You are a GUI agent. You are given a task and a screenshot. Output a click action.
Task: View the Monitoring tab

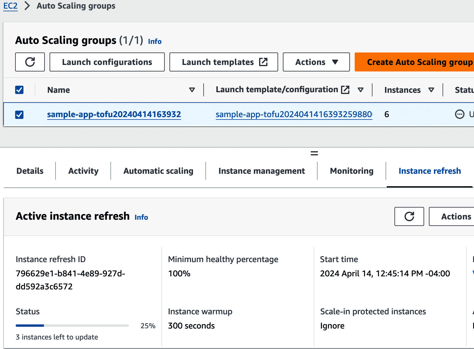(352, 171)
